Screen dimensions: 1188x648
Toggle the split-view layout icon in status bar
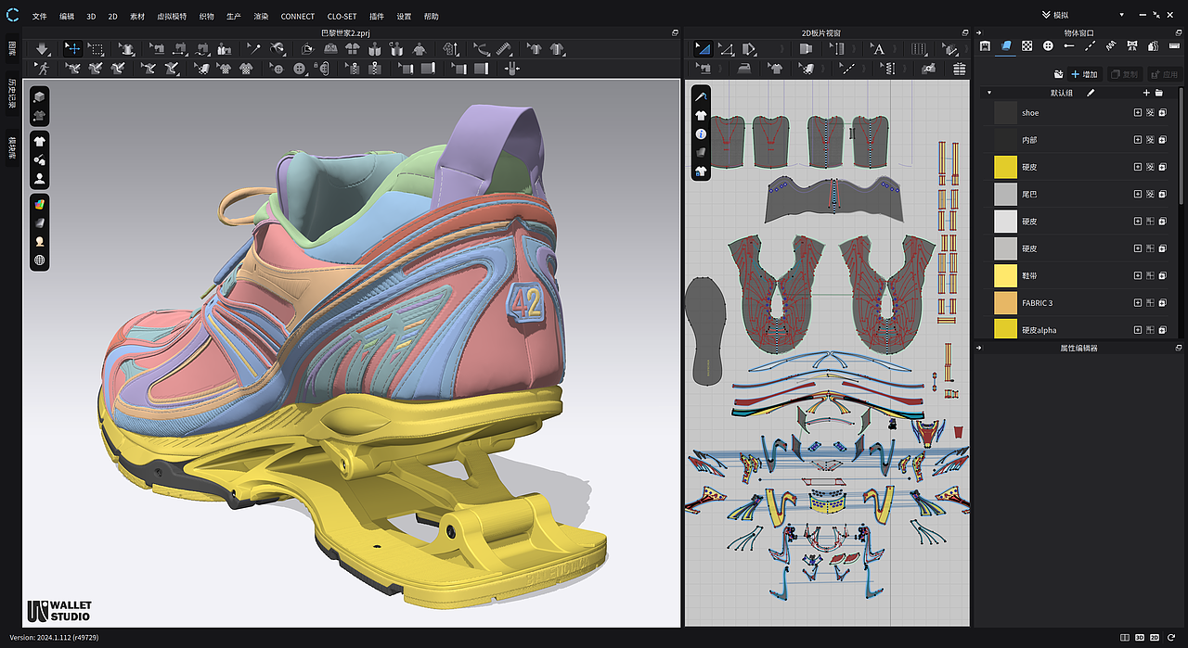pyautogui.click(x=1125, y=638)
